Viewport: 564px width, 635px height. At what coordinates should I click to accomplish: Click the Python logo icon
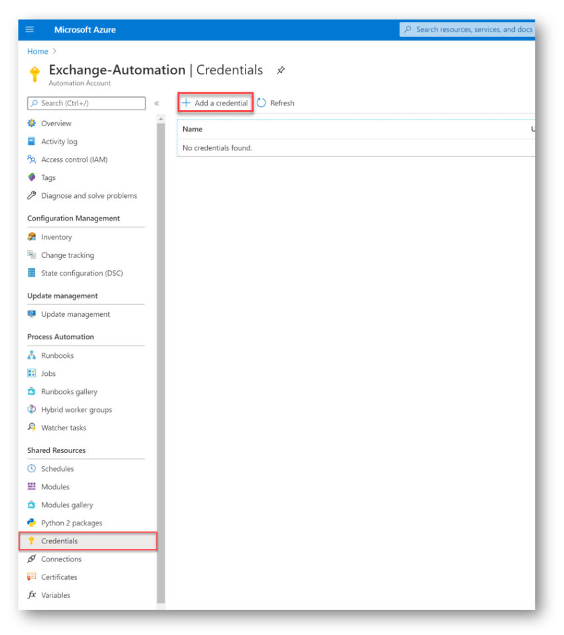pos(32,523)
